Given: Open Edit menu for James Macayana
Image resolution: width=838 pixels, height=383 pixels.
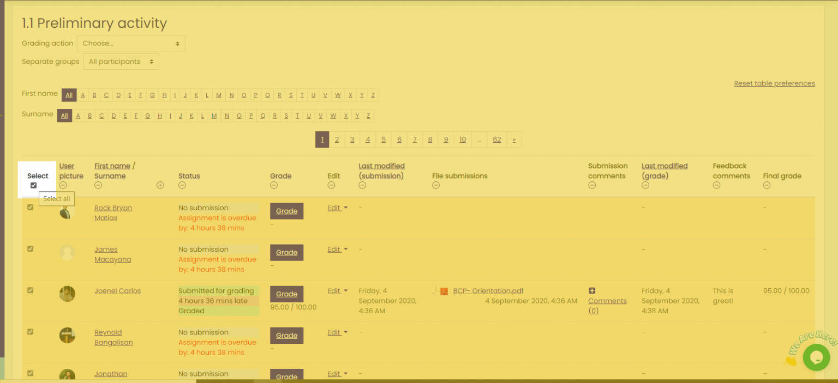Looking at the screenshot, I should click(337, 250).
